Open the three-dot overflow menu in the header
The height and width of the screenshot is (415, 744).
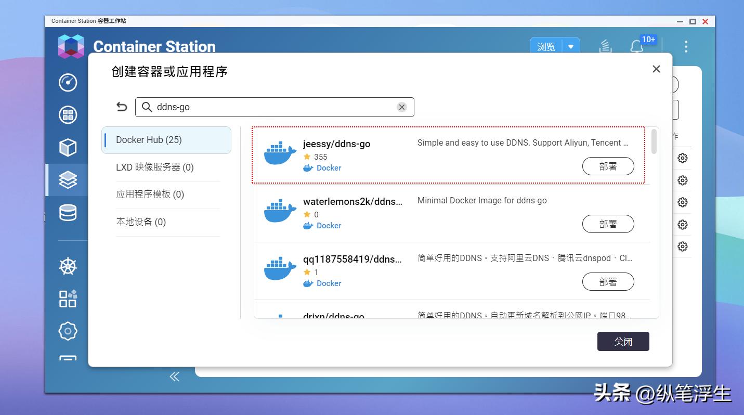tap(686, 46)
